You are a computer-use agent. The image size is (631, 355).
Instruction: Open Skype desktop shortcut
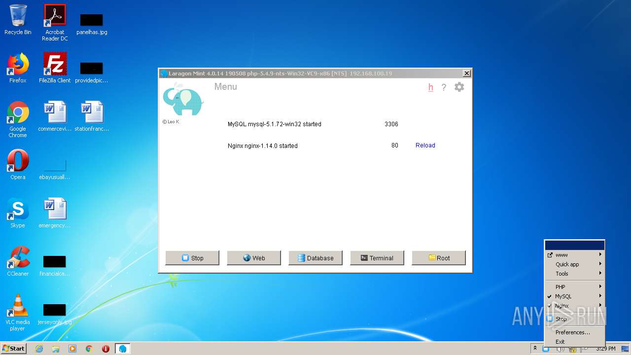click(x=18, y=213)
